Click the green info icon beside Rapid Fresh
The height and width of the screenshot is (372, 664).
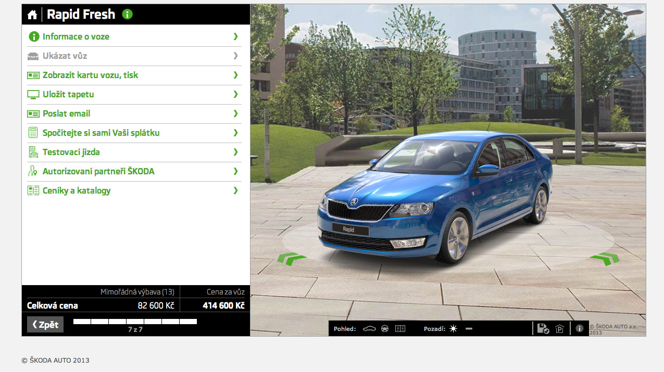(x=128, y=14)
